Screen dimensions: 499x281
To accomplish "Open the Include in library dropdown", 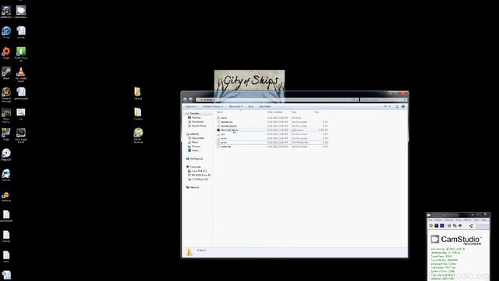I will tap(213, 106).
